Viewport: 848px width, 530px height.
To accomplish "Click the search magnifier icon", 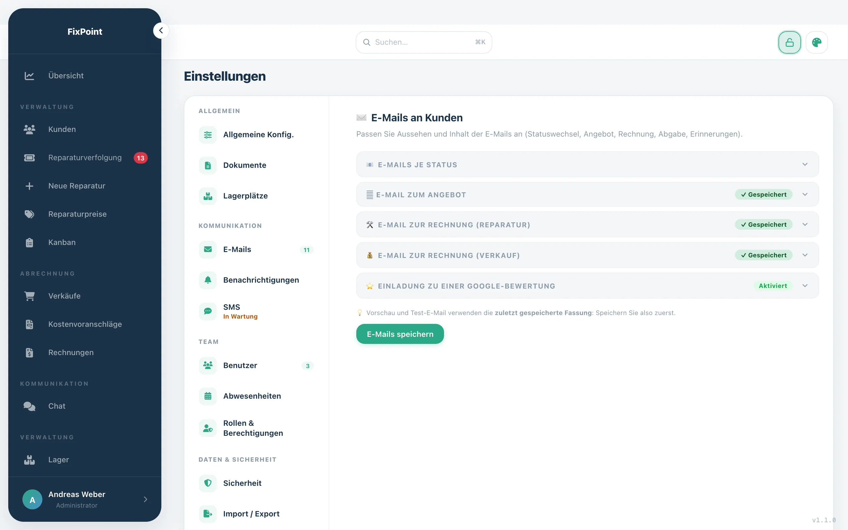I will coord(367,42).
